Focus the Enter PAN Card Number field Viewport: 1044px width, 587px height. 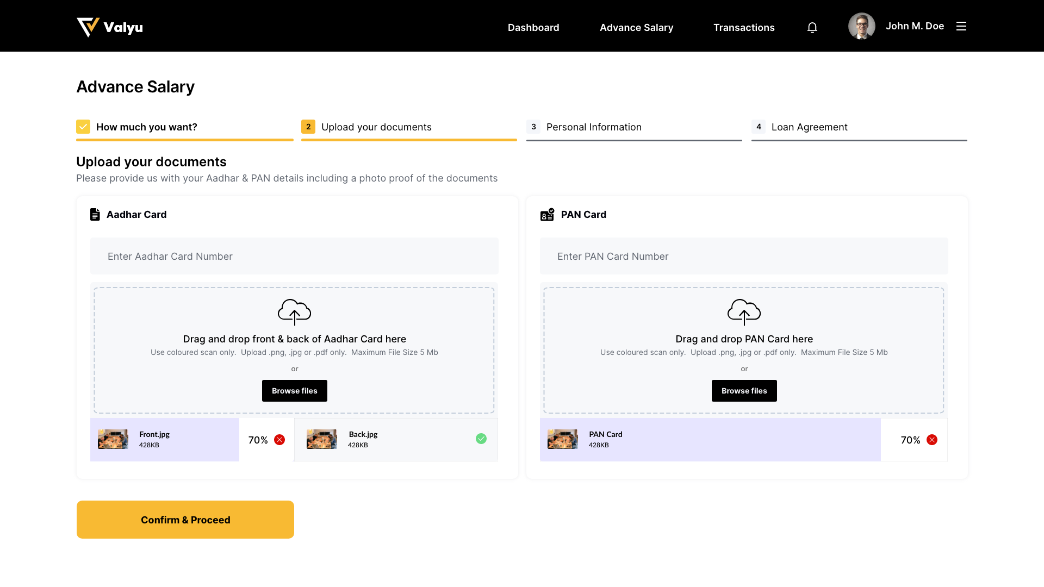(743, 256)
